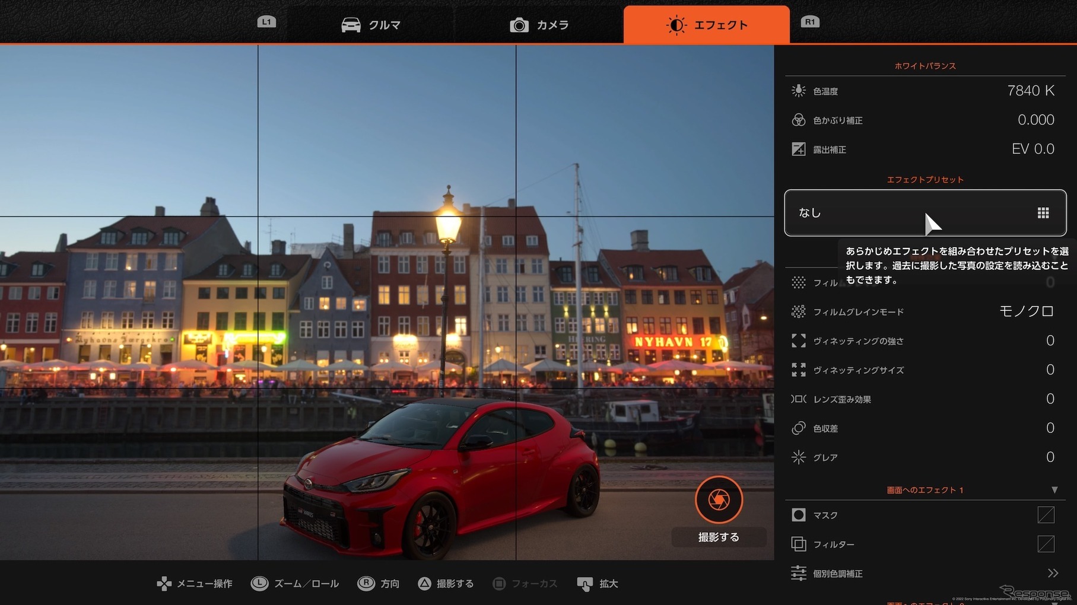Viewport: 1077px width, 605px height.
Task: Click the ホワイトバランス section header
Action: point(925,66)
